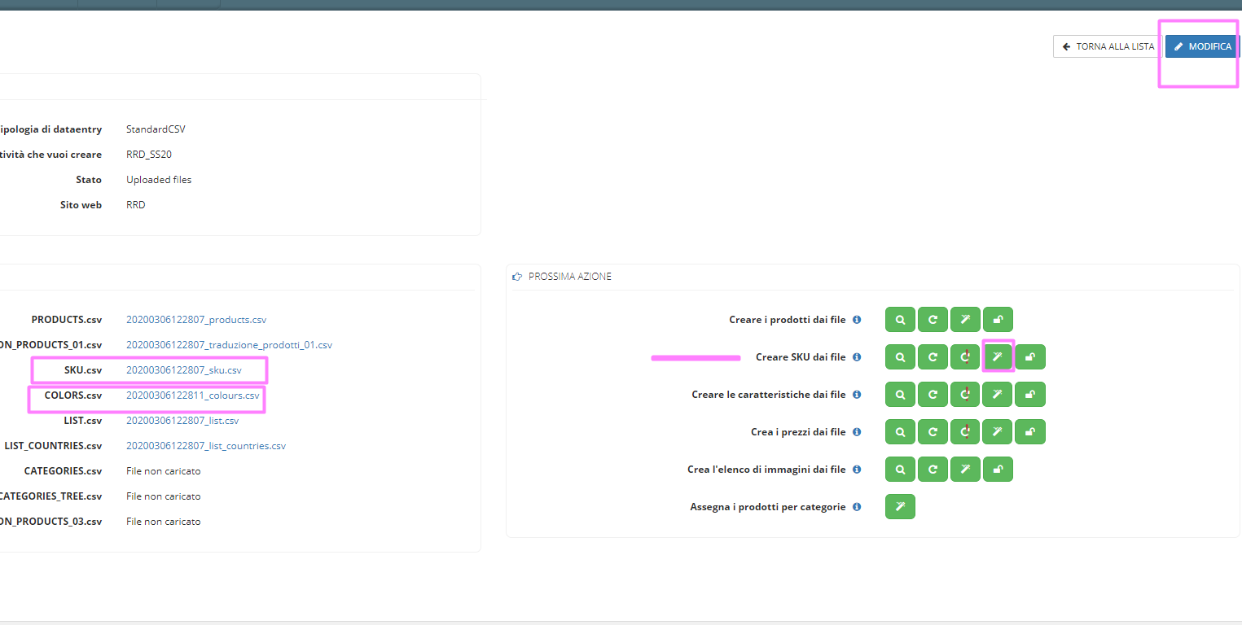Open info icon beside Creare i prodotti dai file
Screen dimensions: 1242x625
point(857,320)
